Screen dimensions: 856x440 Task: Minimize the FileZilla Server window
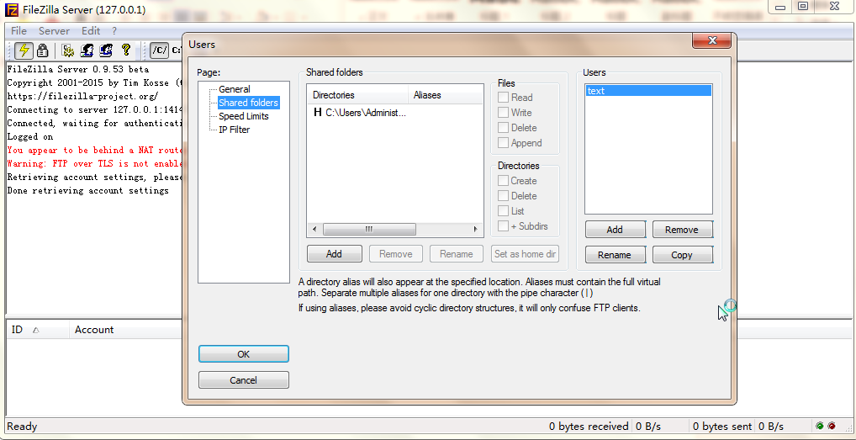pyautogui.click(x=780, y=7)
